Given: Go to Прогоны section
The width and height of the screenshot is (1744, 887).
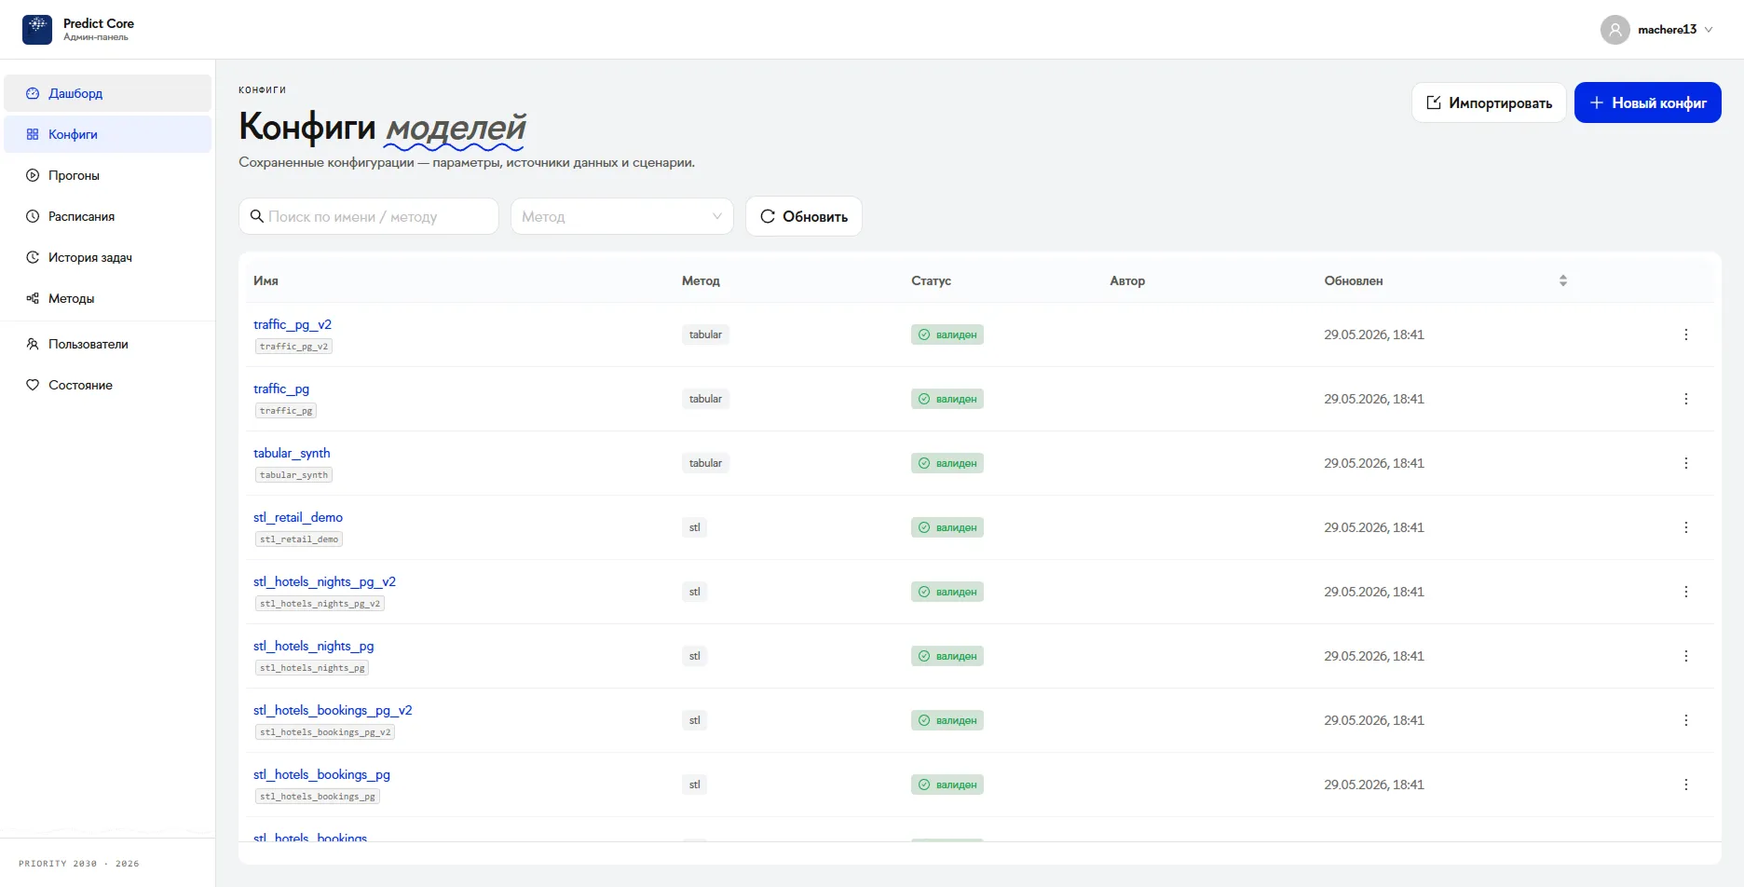Looking at the screenshot, I should (x=108, y=175).
